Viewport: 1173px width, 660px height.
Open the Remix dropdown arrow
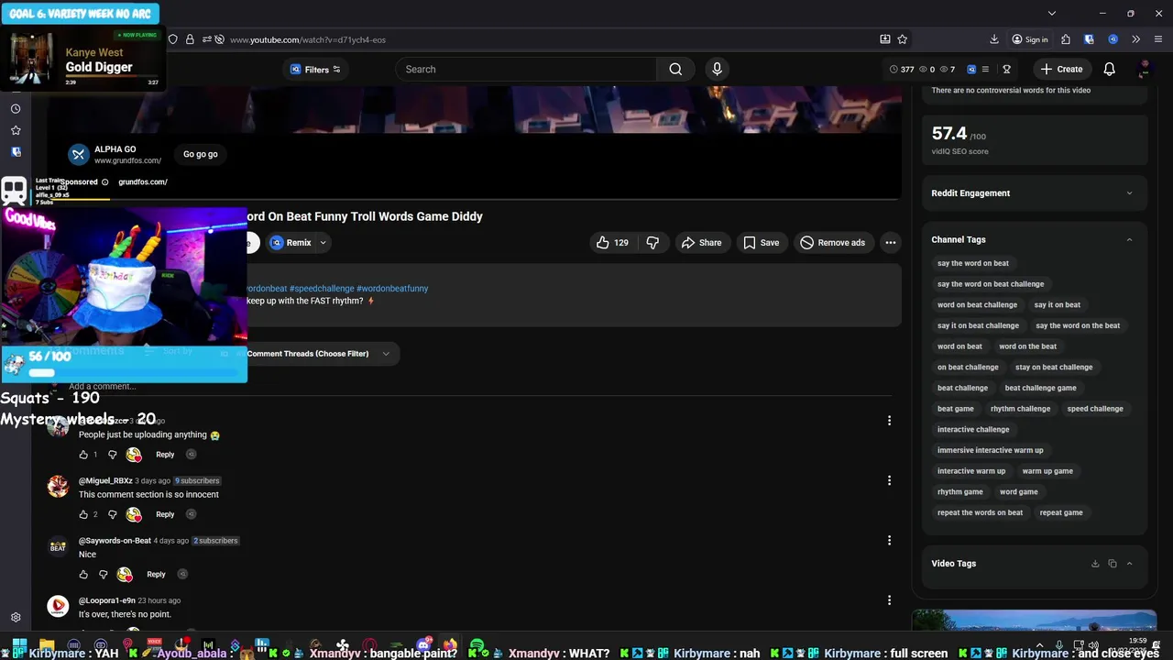pos(323,243)
